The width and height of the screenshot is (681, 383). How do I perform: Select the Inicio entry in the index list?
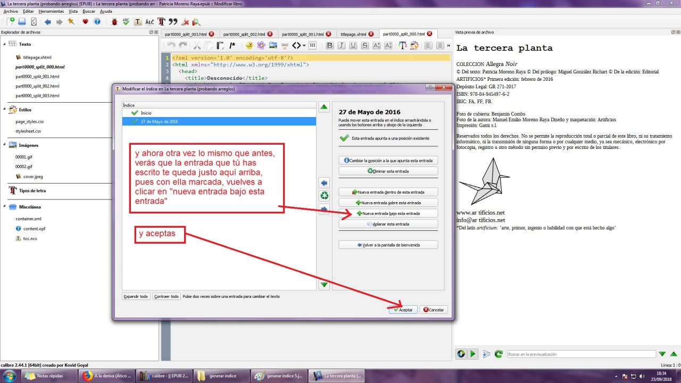[x=219, y=113]
